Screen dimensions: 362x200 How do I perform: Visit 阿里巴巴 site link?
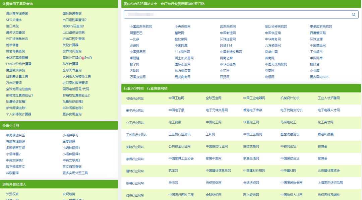tap(136, 33)
